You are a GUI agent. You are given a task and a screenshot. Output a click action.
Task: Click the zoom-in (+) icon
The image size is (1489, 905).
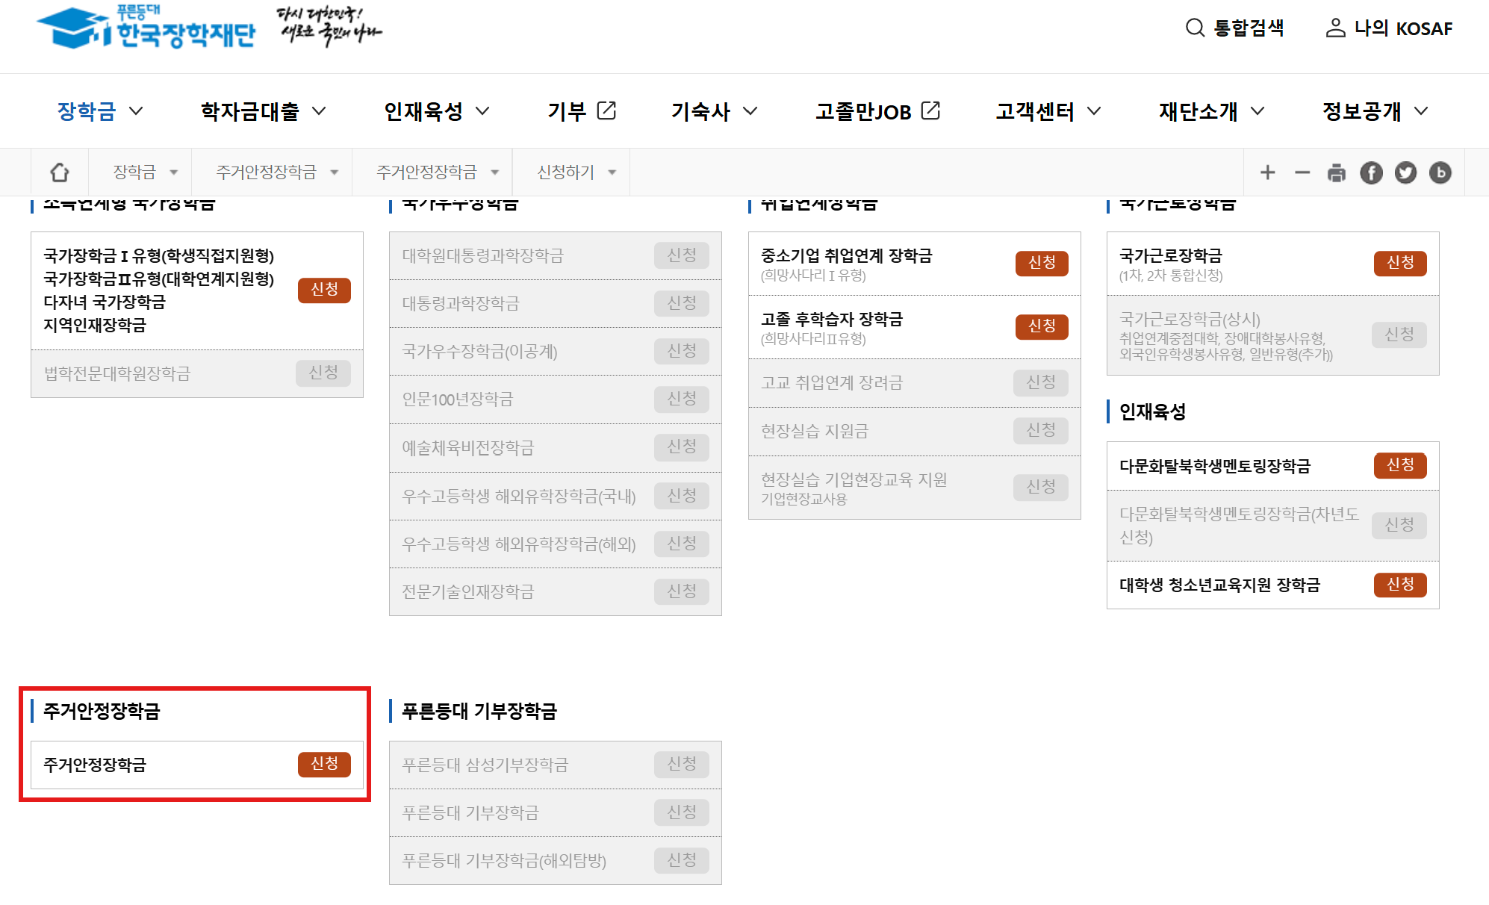click(x=1267, y=172)
